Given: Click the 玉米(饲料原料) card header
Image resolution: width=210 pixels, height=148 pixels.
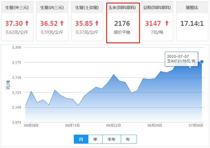Looking at the screenshot, I should [x=122, y=8].
